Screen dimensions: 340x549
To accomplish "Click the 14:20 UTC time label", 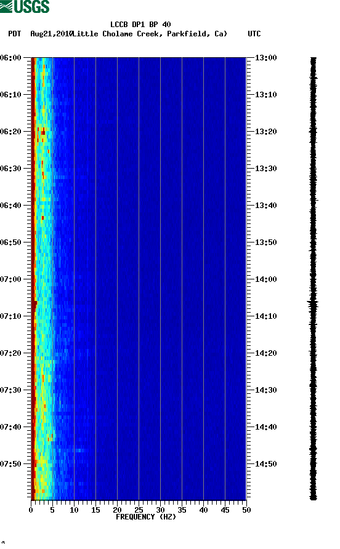I will coord(265,353).
